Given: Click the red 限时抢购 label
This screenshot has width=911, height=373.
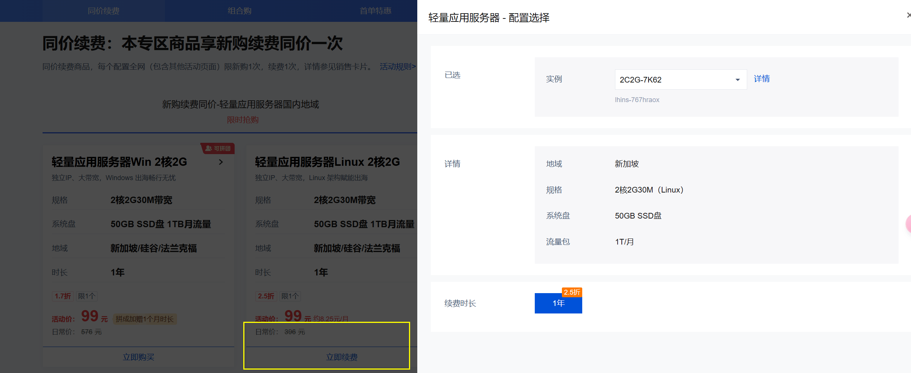Looking at the screenshot, I should pos(243,120).
